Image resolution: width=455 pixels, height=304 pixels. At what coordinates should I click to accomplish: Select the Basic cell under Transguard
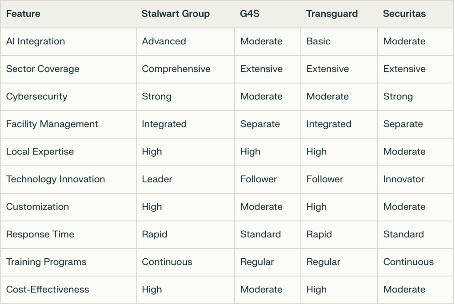coord(318,41)
